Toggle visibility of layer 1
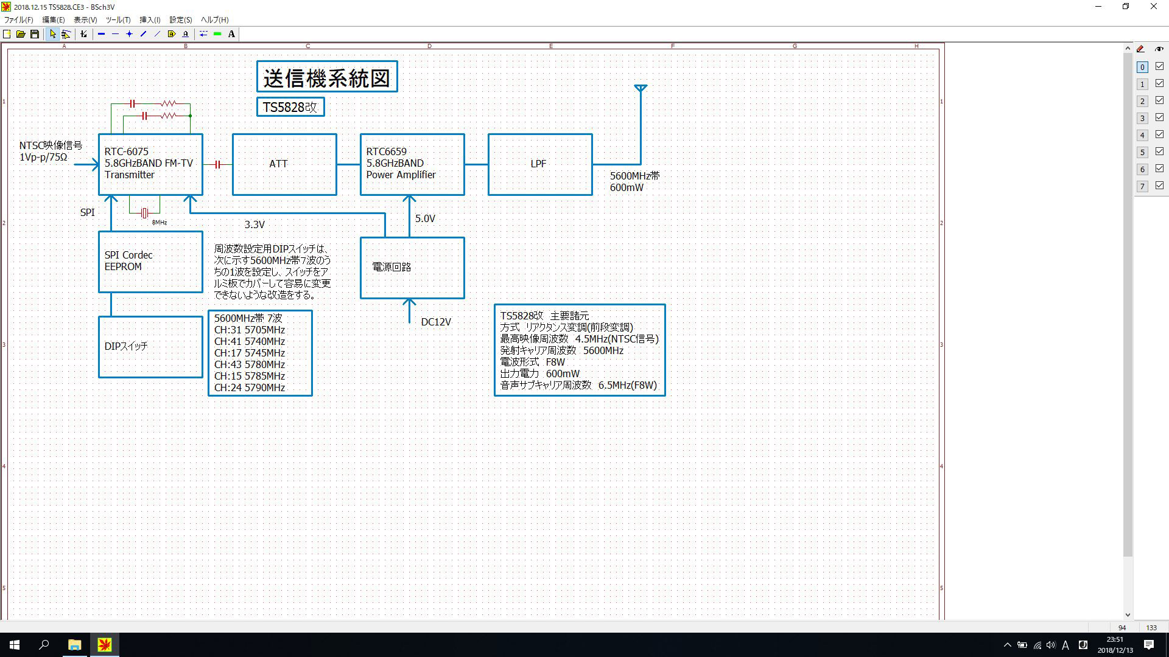This screenshot has height=657, width=1169. pos(1159,83)
